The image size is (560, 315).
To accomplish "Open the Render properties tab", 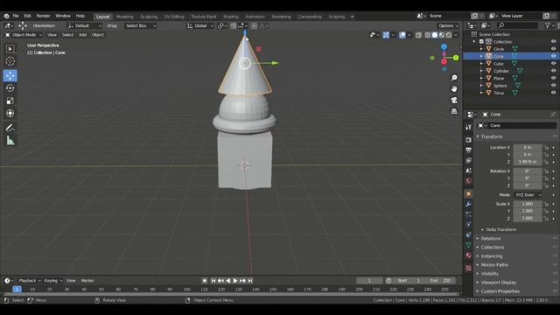I will click(x=469, y=140).
